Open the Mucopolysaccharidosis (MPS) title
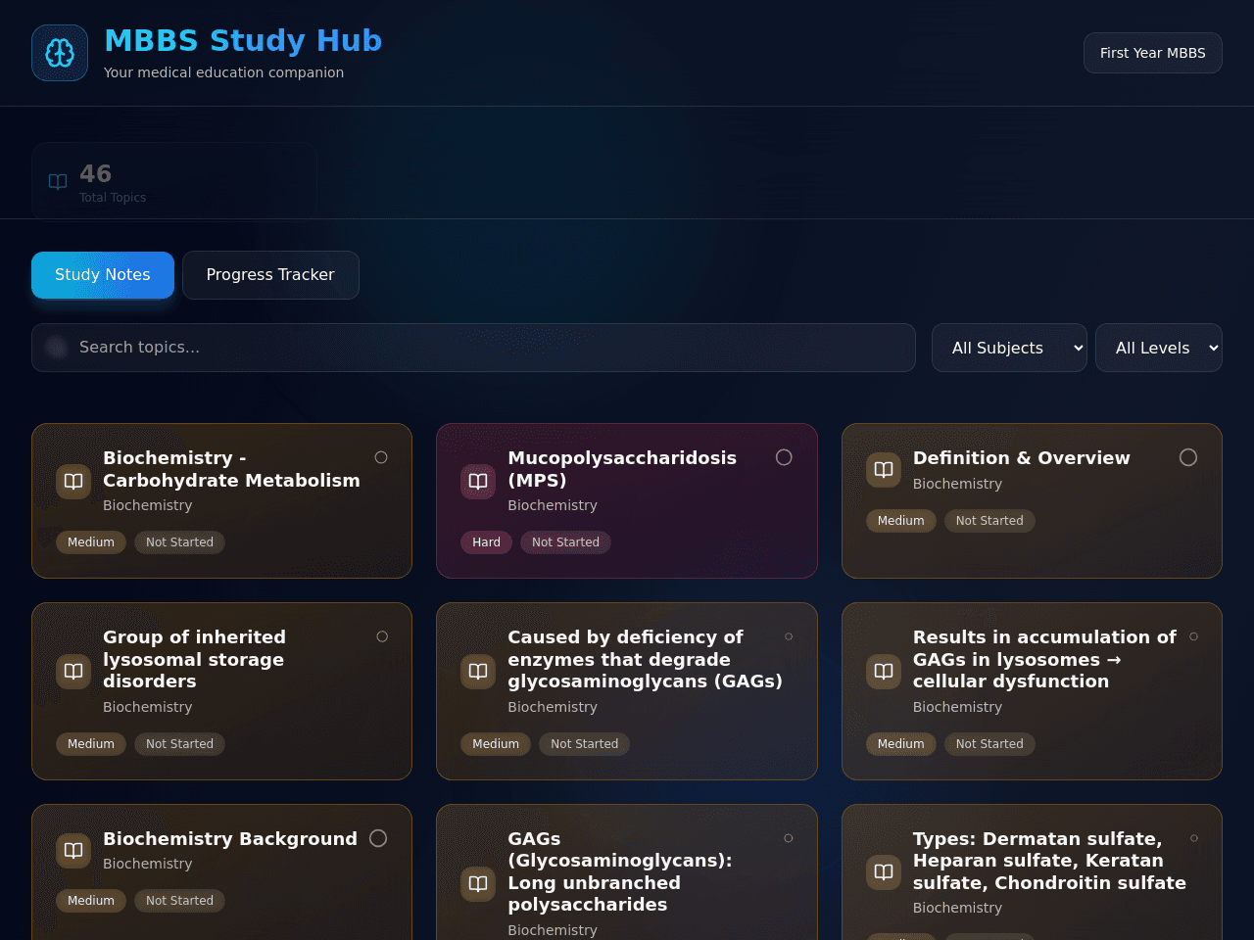The image size is (1254, 940). [622, 469]
